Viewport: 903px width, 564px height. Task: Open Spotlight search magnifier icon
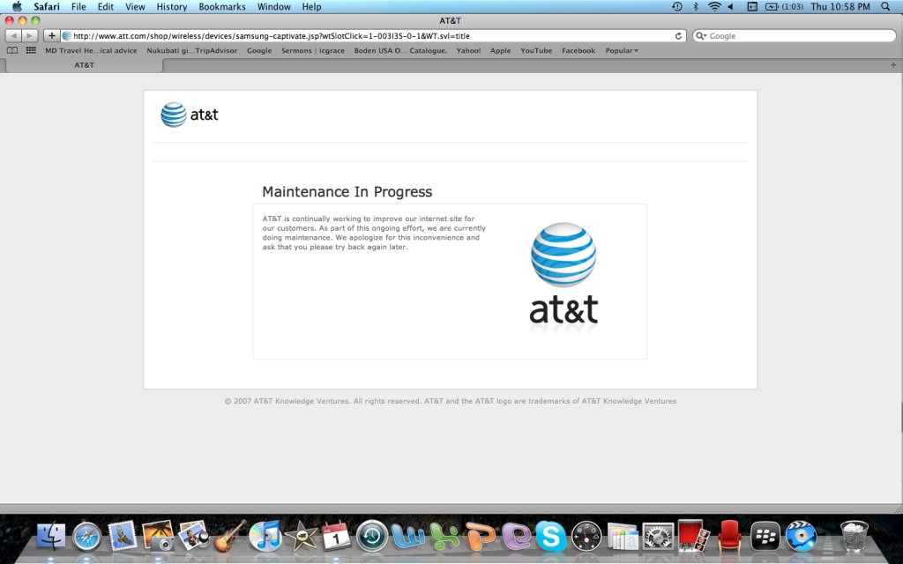(x=885, y=6)
